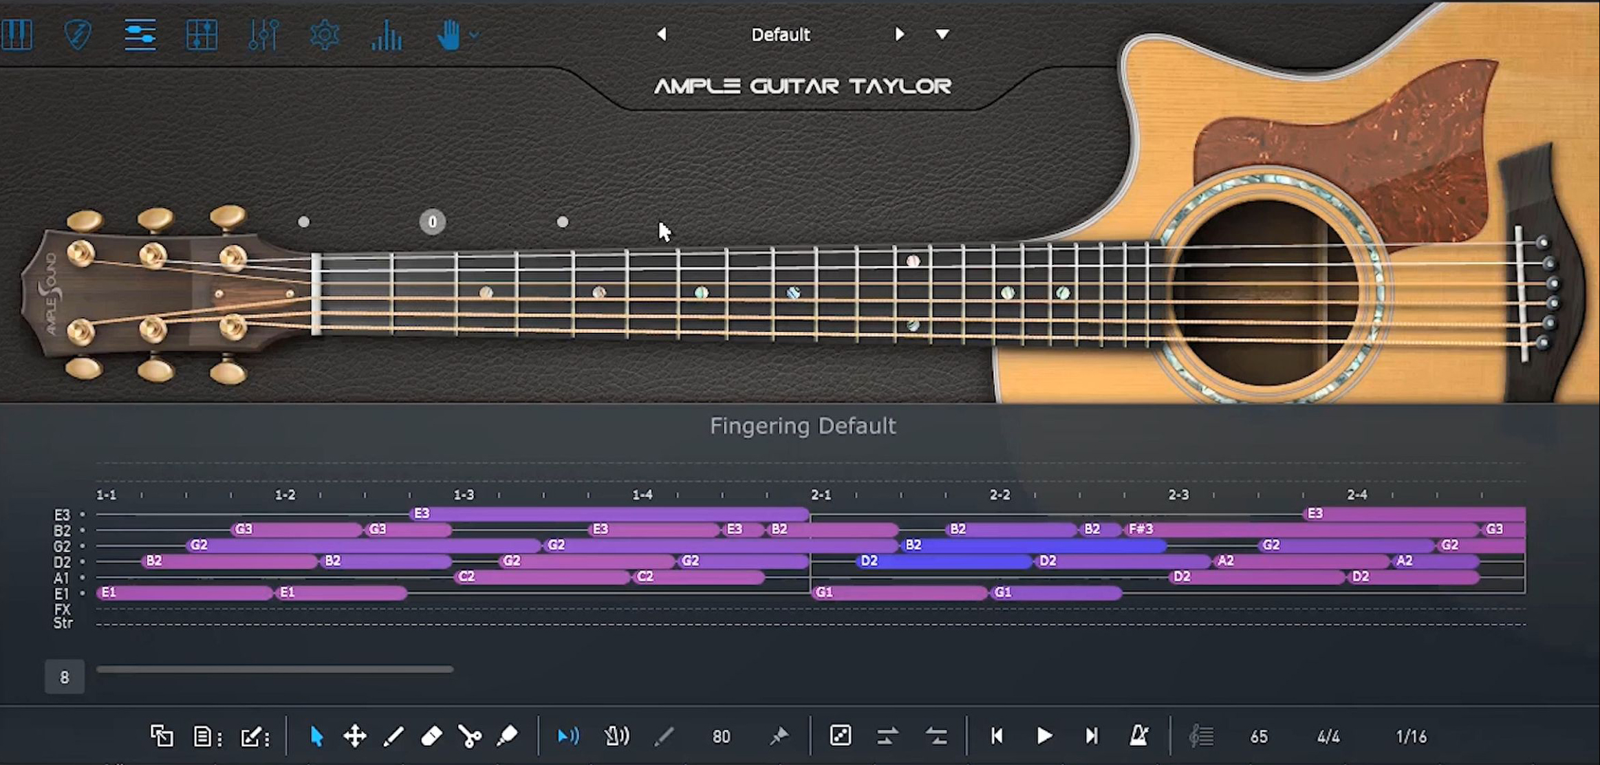Activate the move cross-arrow tool
This screenshot has height=765, width=1600.
(x=355, y=737)
